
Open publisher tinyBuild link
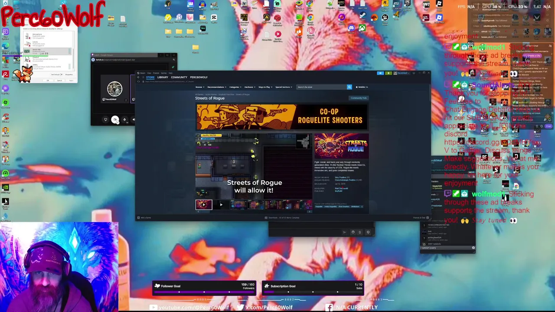coord(339,191)
